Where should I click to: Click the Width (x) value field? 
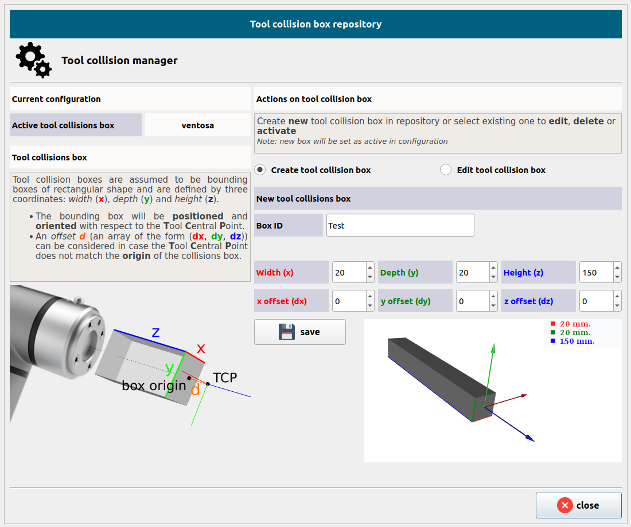[x=349, y=273]
